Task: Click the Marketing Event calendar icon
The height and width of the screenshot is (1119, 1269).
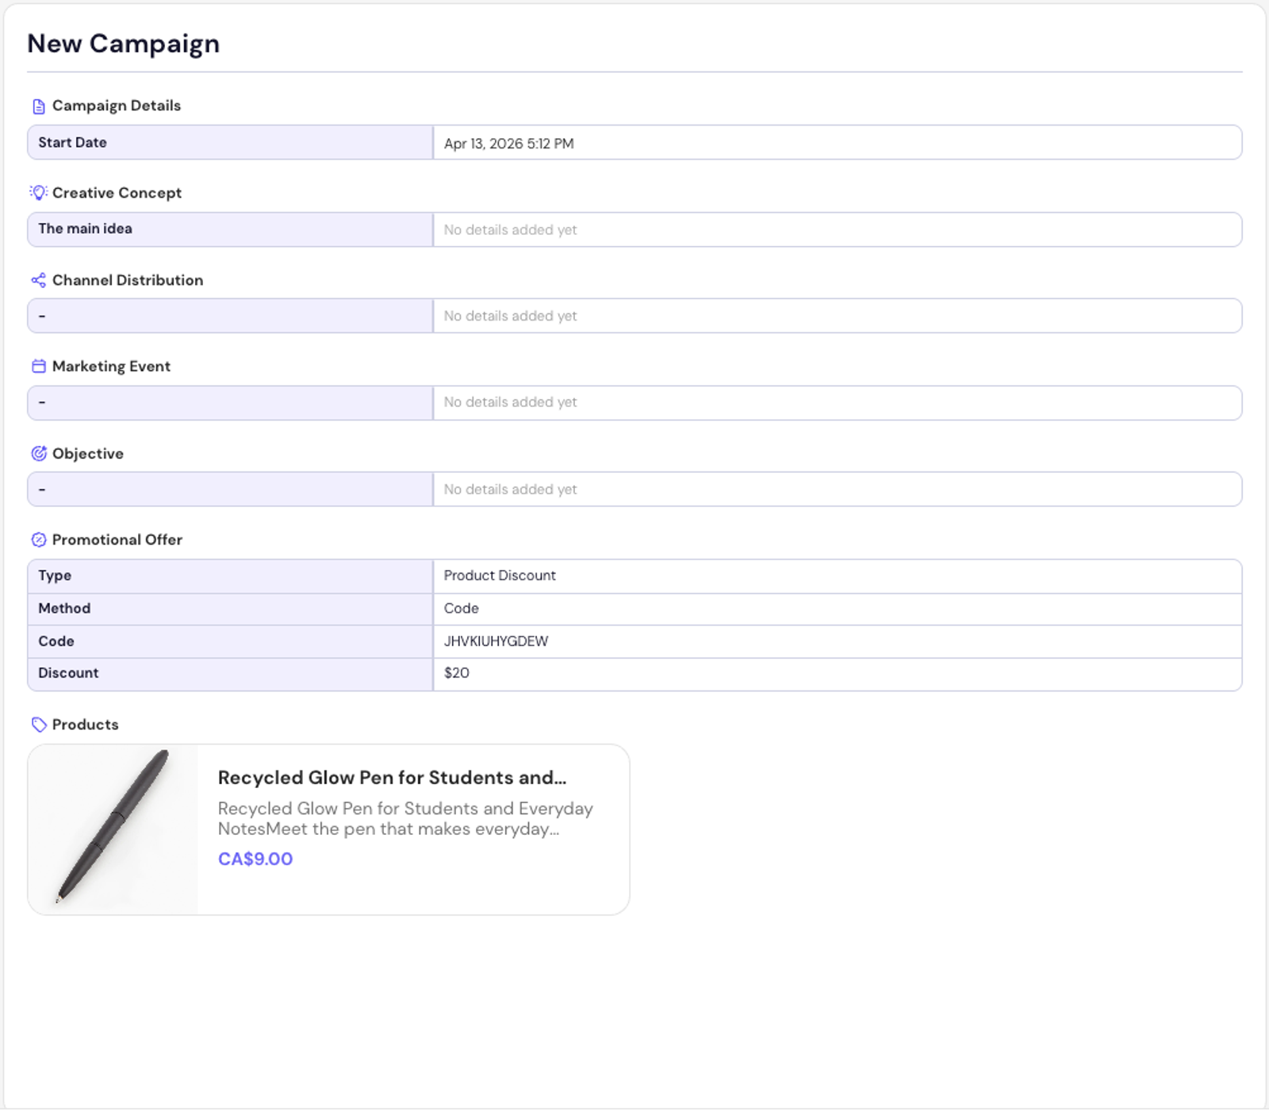Action: coord(38,367)
